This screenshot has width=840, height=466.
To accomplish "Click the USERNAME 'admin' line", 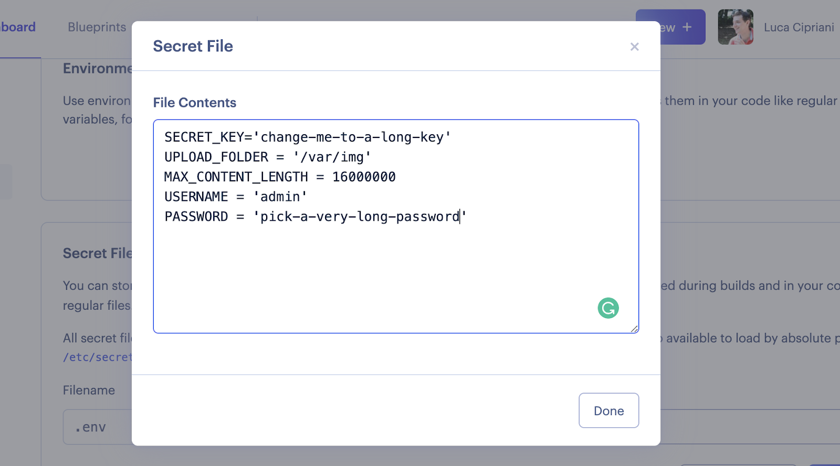I will (x=236, y=197).
